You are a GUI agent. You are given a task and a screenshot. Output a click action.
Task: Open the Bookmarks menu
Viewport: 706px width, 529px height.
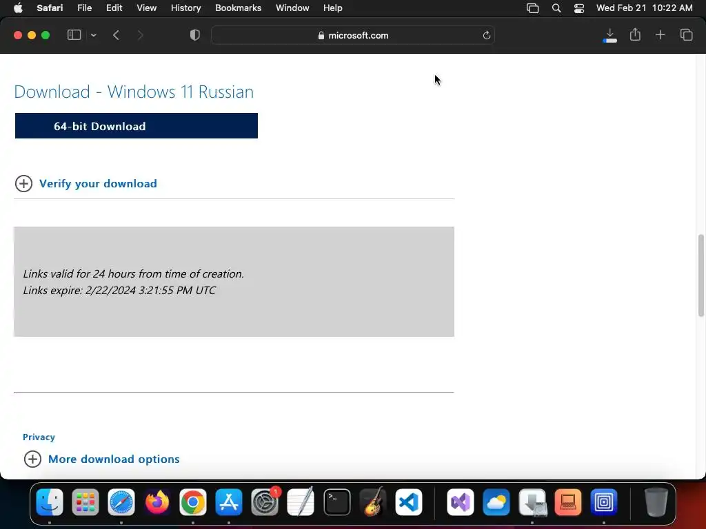click(x=238, y=8)
